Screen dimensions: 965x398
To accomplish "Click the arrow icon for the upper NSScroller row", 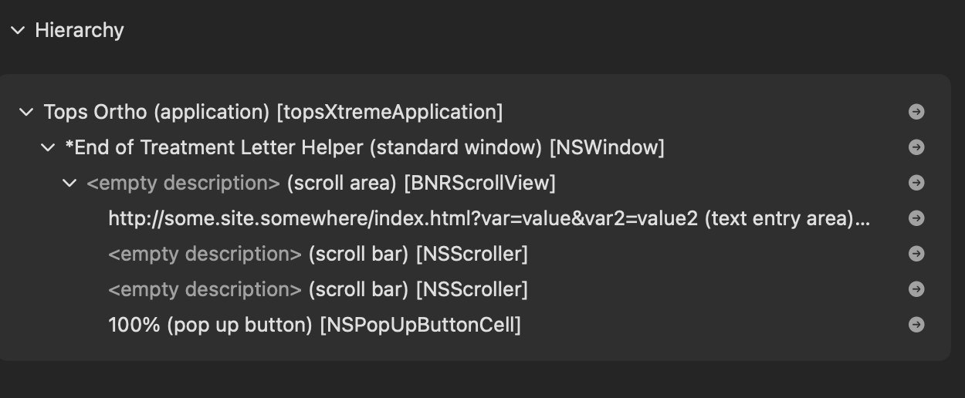I will [x=916, y=254].
